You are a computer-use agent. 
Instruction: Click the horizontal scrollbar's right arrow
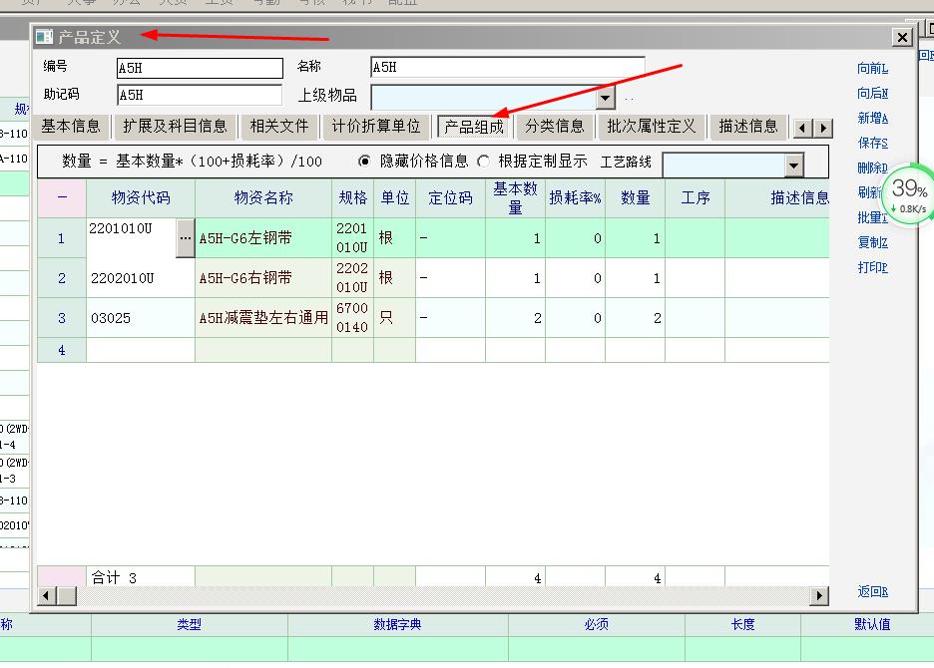click(819, 596)
